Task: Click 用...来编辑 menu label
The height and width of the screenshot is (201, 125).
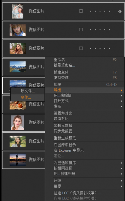Action: (62, 95)
